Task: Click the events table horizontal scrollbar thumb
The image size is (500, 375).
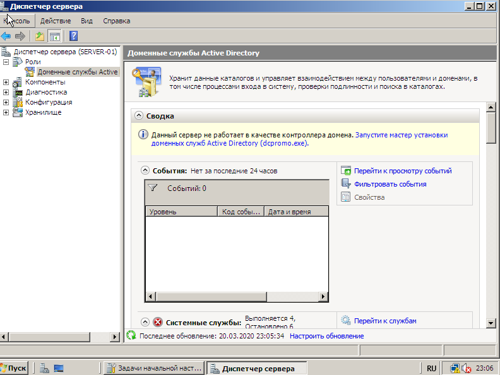Action: (x=211, y=297)
